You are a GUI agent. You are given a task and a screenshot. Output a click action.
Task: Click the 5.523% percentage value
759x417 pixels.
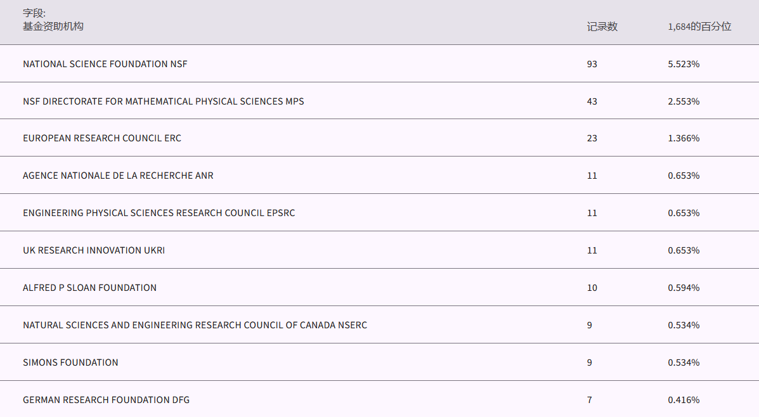click(x=684, y=64)
